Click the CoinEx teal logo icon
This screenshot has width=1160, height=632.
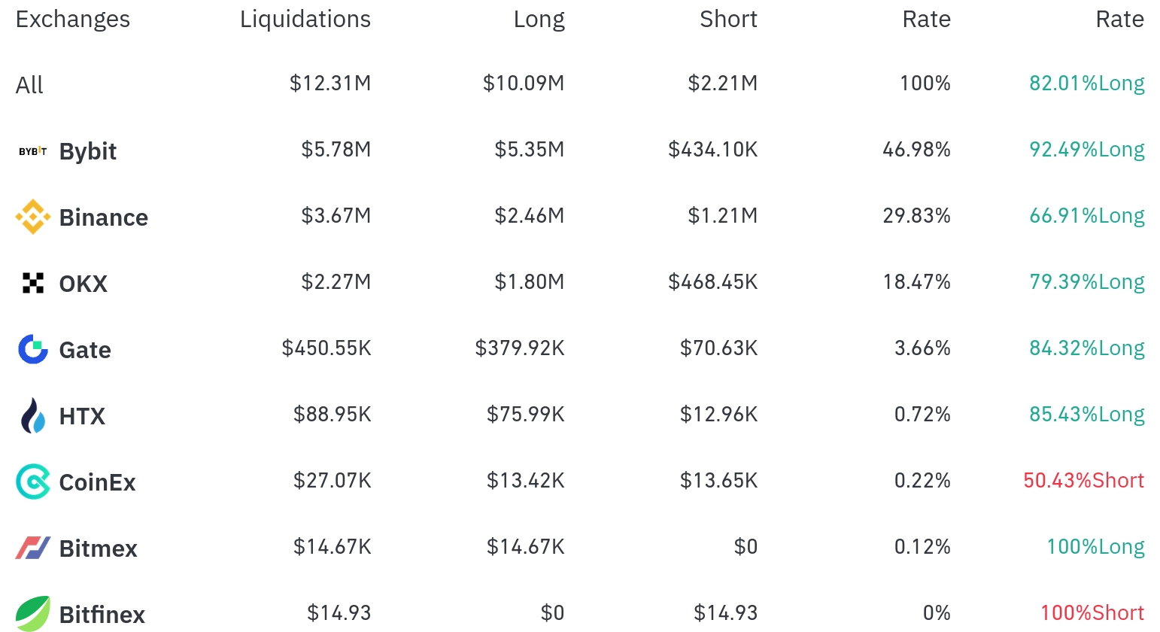(33, 482)
